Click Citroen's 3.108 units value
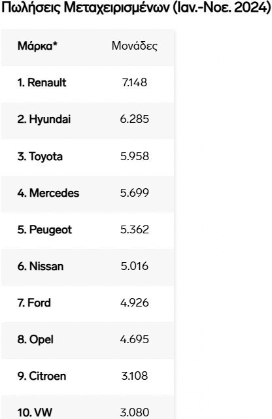Viewport: 272px width, 419px height. coord(135,376)
